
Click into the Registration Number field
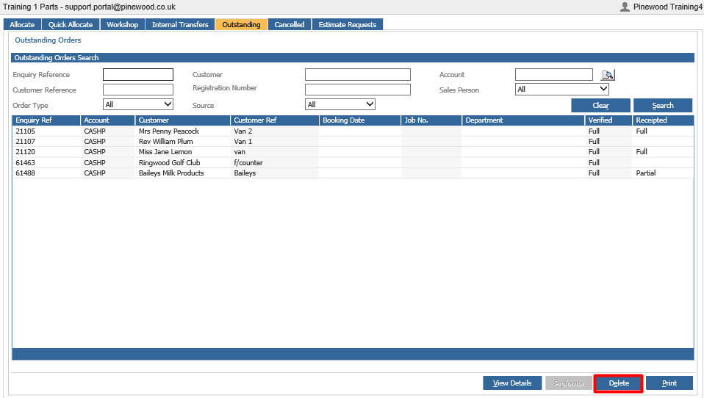coord(358,90)
